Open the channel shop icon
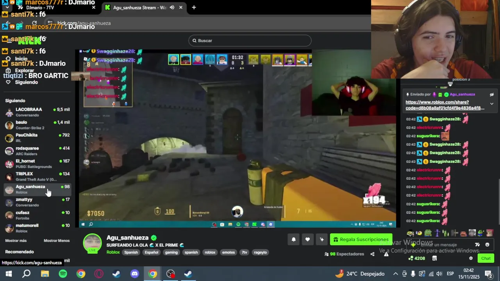The height and width of the screenshot is (281, 500). point(434,258)
